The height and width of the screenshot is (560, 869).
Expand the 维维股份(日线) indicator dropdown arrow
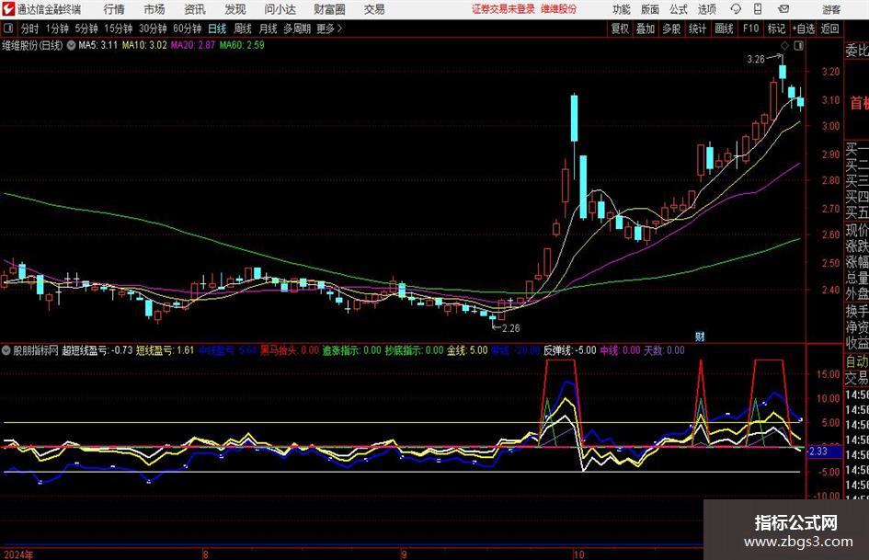pos(71,45)
